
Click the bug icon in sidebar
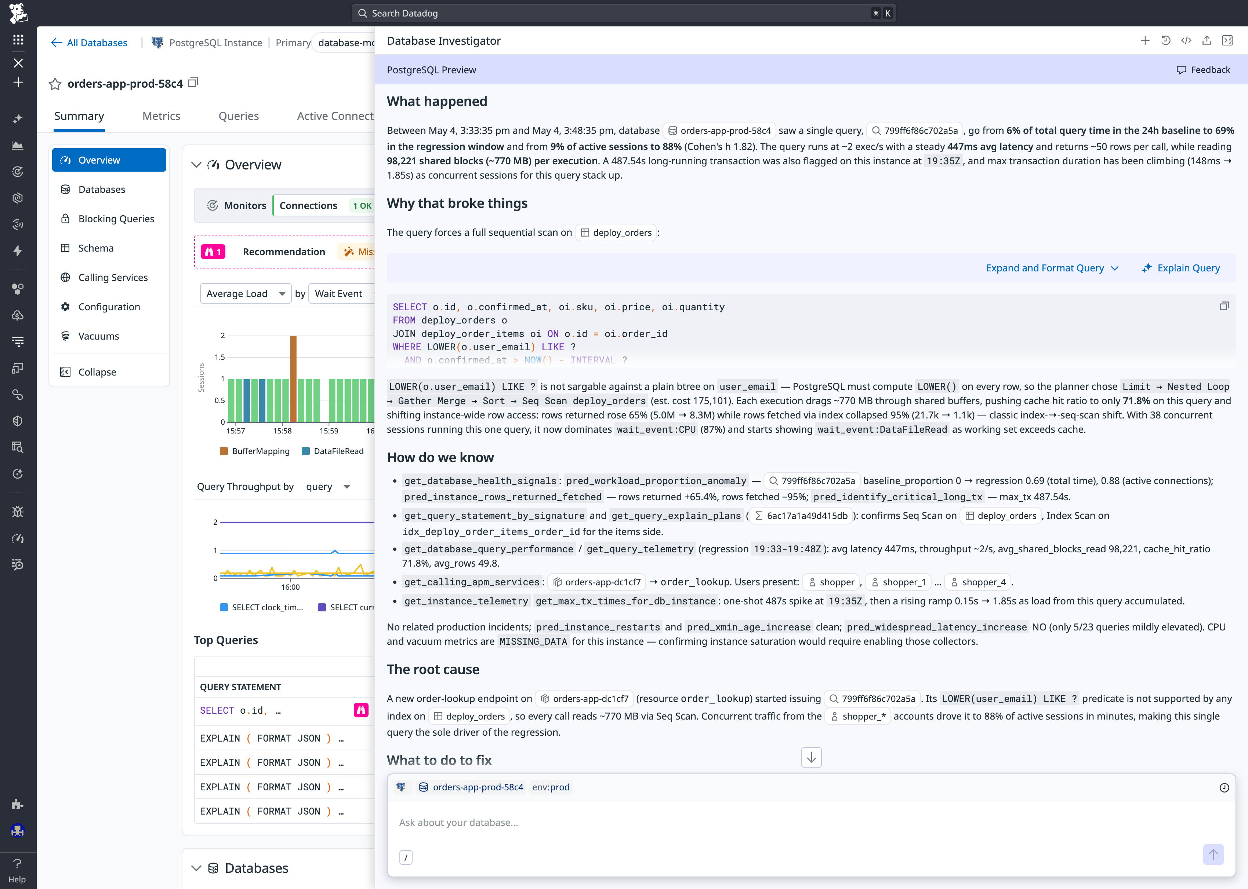tap(18, 512)
